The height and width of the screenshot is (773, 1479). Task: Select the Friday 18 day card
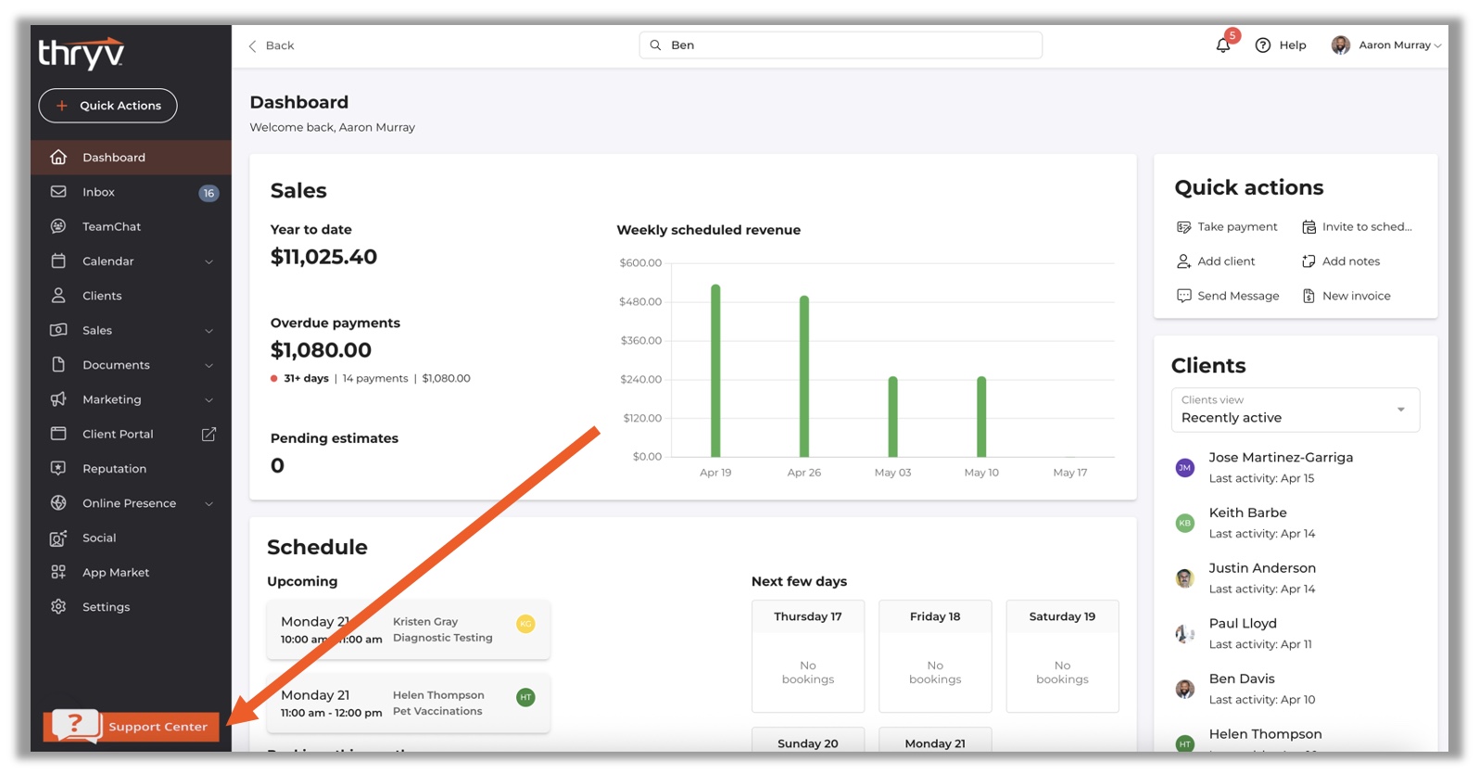click(935, 656)
